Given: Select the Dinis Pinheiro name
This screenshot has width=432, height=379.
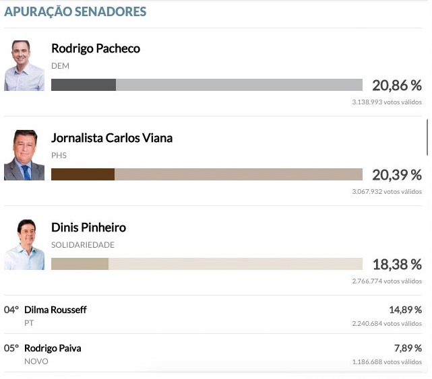Looking at the screenshot, I should (88, 228).
